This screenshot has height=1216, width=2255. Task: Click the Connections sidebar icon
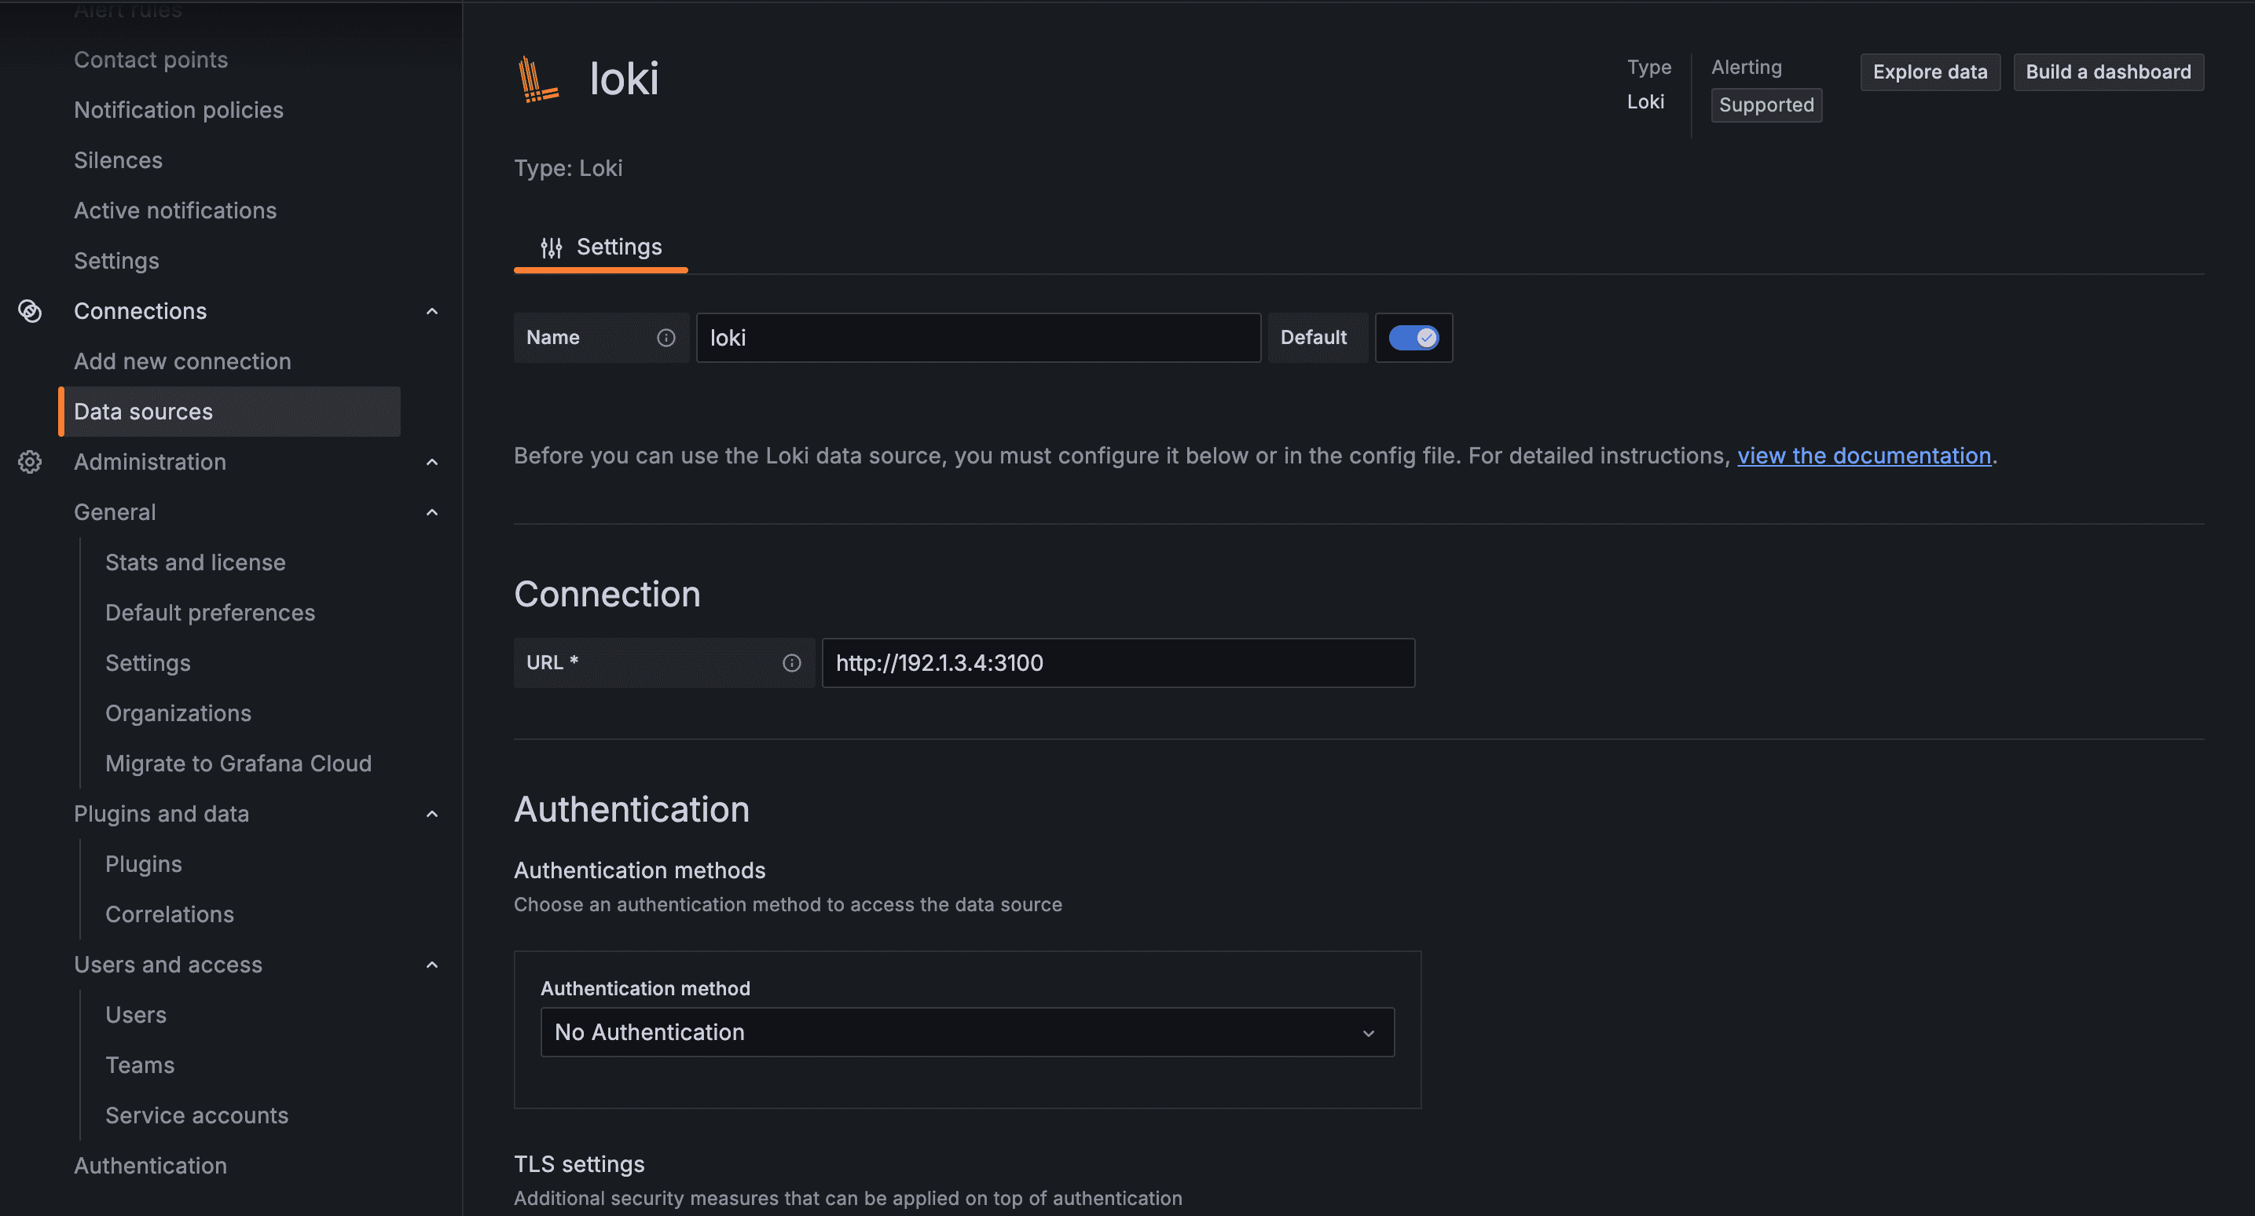pos(30,311)
